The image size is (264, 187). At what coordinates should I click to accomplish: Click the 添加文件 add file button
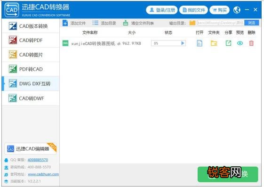[x=74, y=23]
